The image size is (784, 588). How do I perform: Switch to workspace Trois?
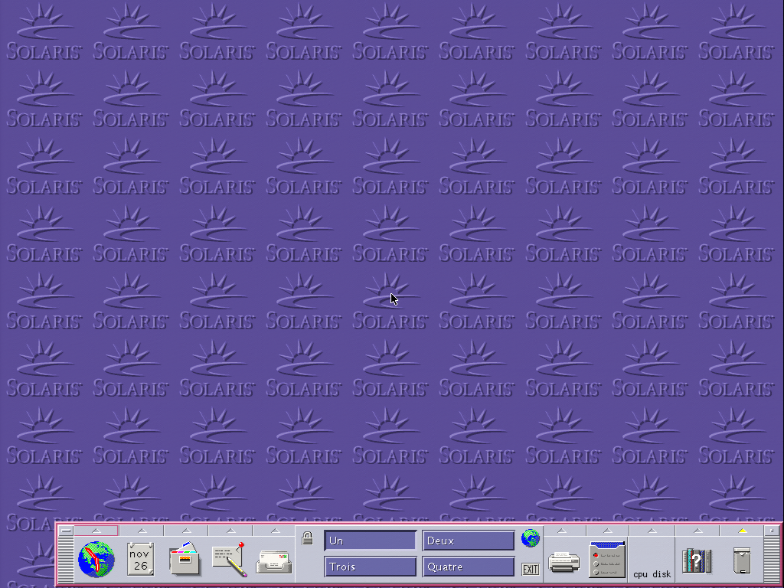click(370, 567)
